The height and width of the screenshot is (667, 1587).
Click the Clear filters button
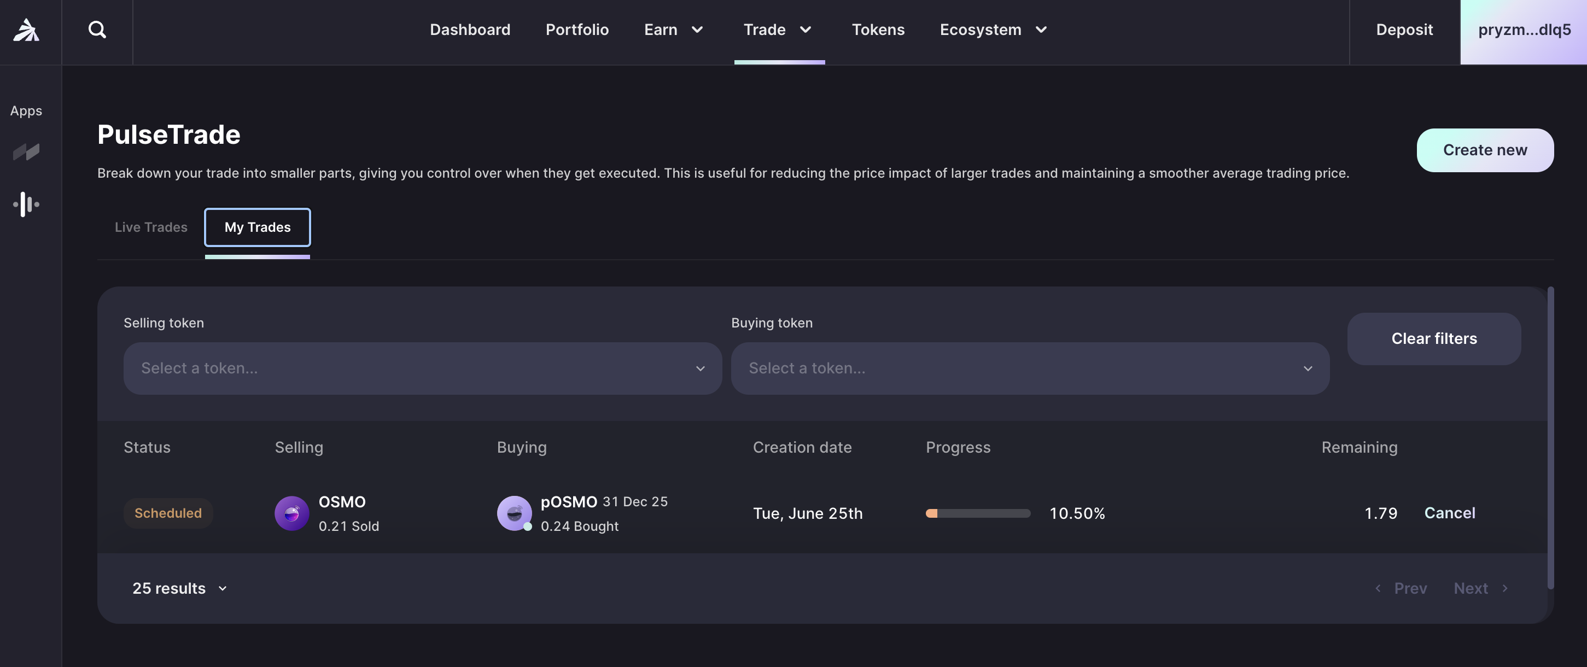[x=1433, y=339]
